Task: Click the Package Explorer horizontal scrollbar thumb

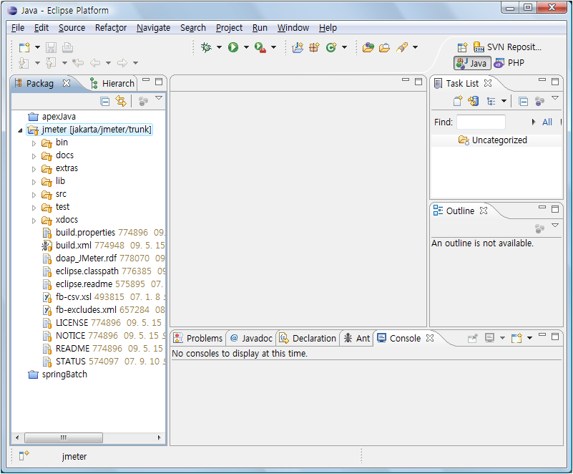Action: pos(64,437)
